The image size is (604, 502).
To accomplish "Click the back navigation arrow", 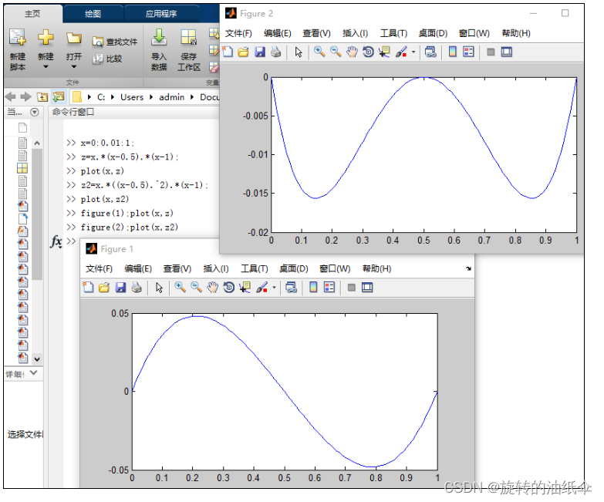I will click(10, 97).
